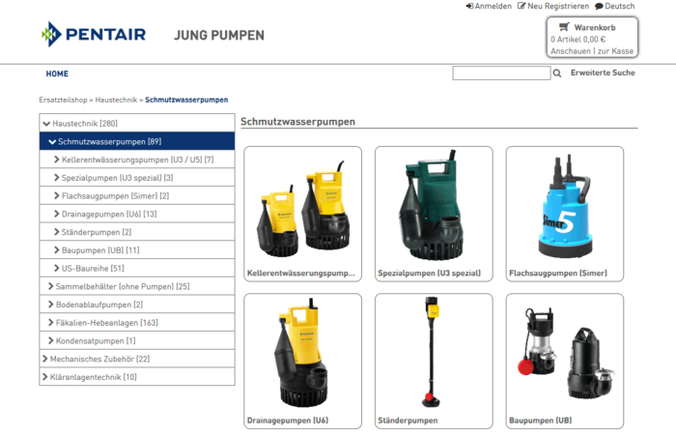Select Mechanisches Zubehör sidebar label
The height and width of the screenshot is (436, 676).
pos(100,360)
